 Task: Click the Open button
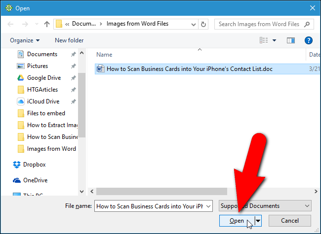pyautogui.click(x=237, y=221)
